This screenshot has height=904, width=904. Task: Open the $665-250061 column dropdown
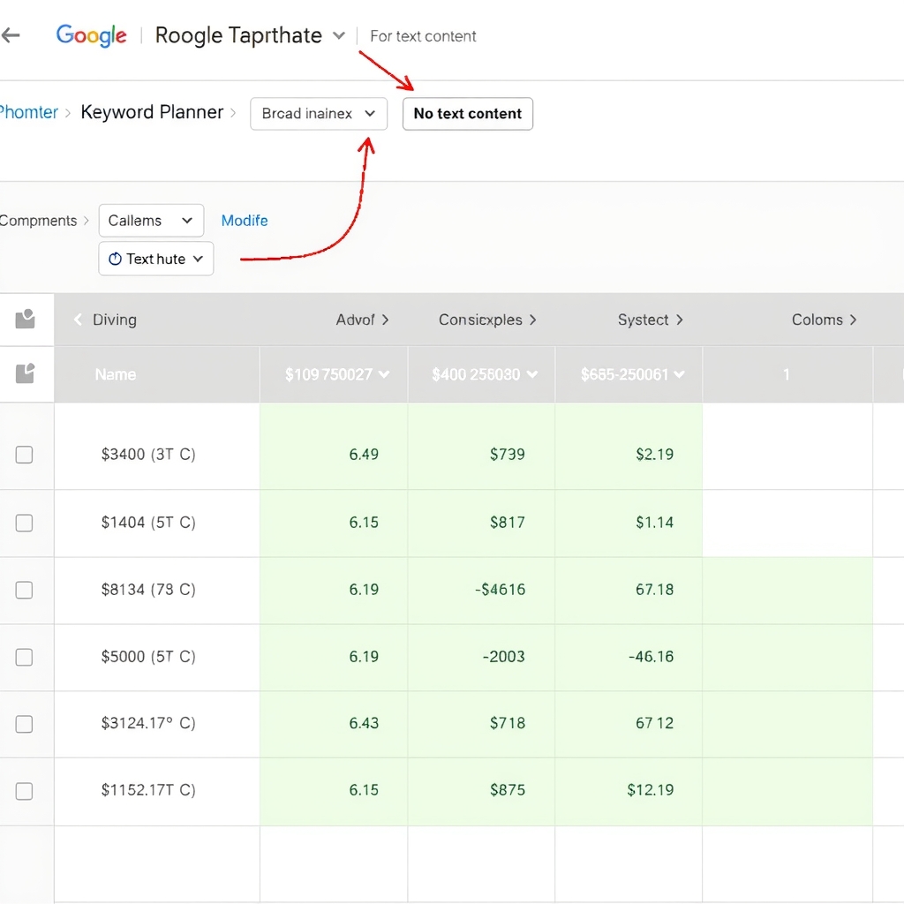(679, 374)
